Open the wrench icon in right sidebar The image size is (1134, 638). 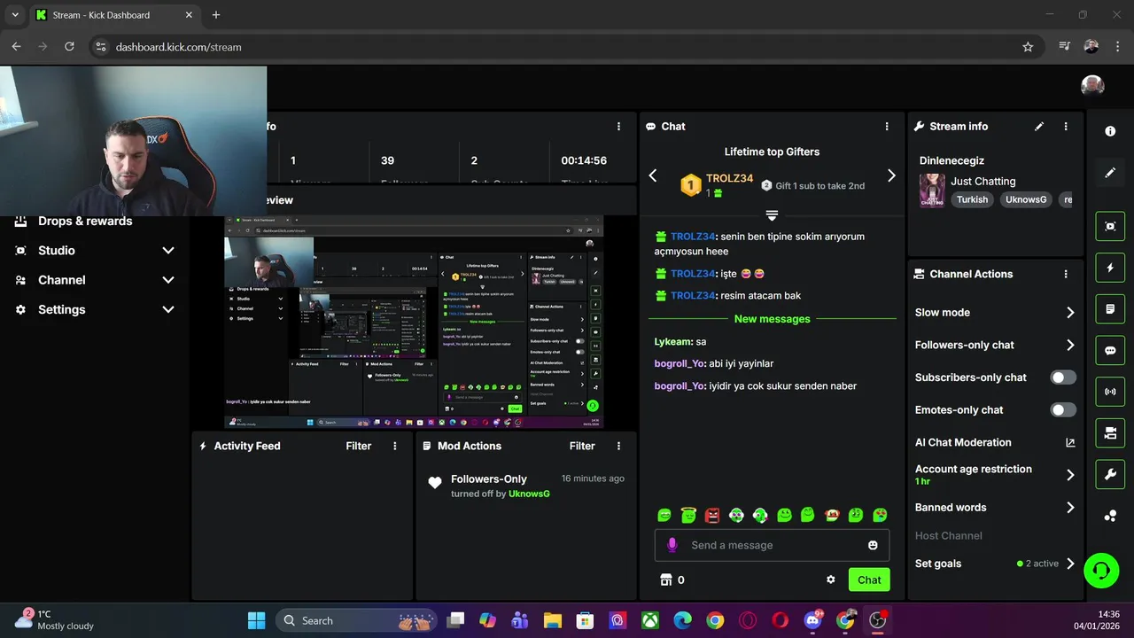pos(1110,474)
